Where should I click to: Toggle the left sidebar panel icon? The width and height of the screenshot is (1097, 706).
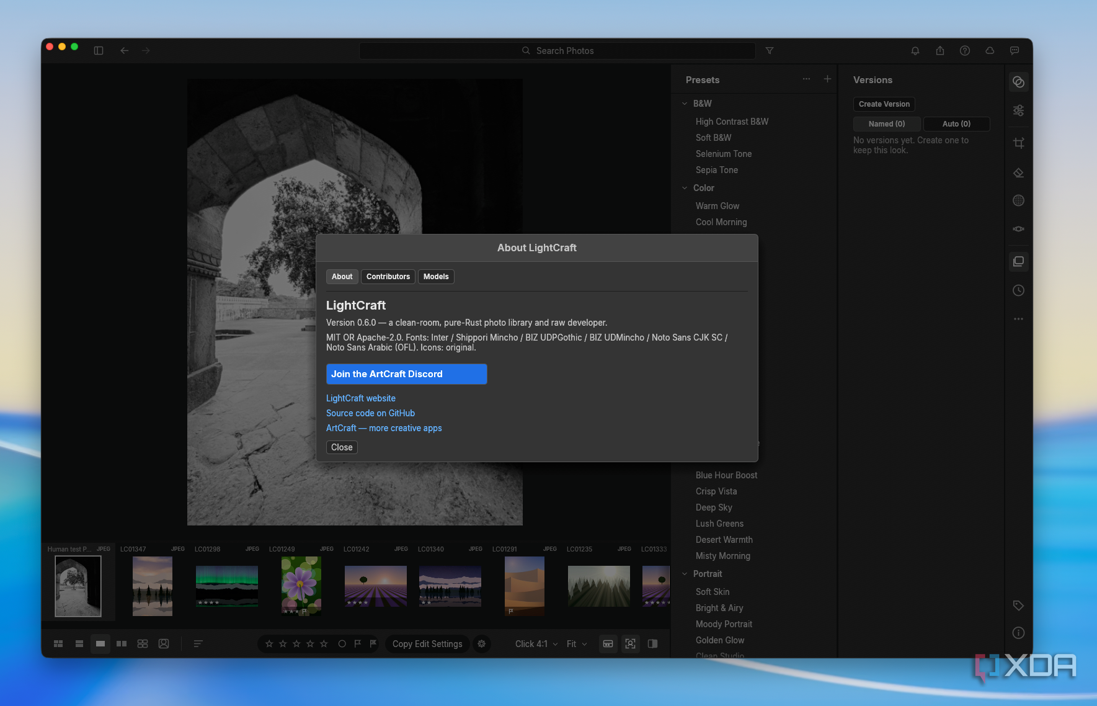point(99,50)
